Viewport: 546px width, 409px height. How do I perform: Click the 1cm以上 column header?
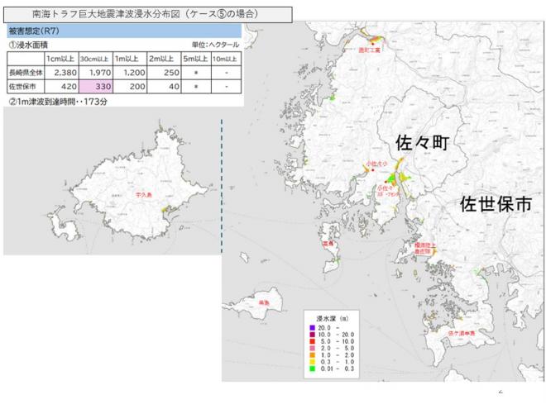[x=60, y=59]
